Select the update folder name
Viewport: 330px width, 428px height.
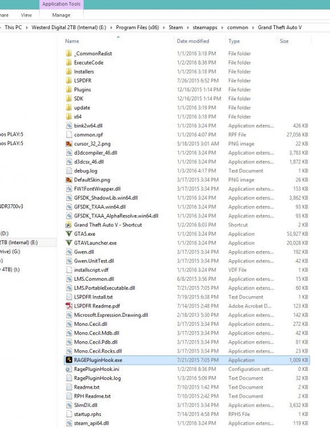82,107
